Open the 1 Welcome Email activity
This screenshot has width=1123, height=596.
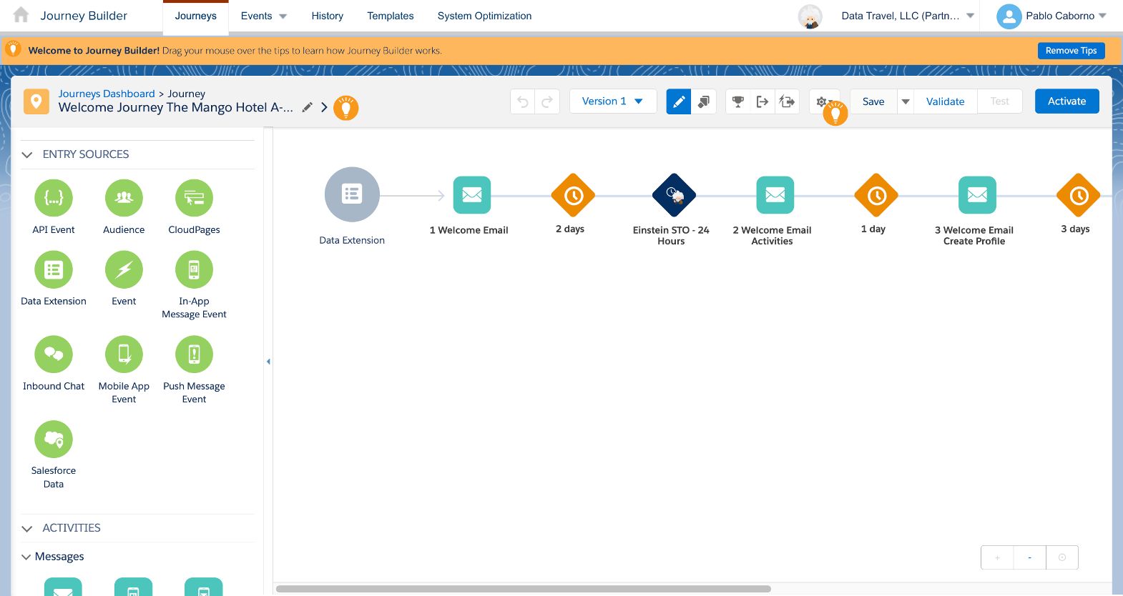click(472, 194)
